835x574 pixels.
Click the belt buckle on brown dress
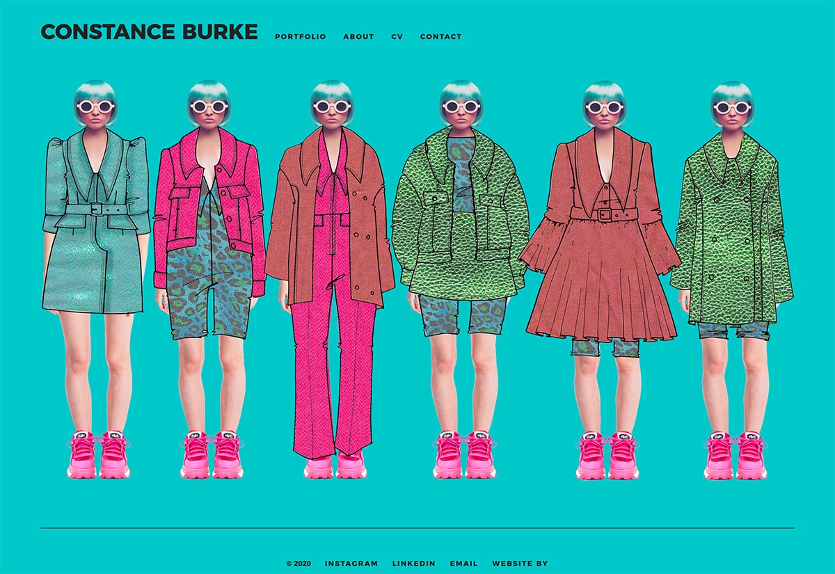(x=605, y=215)
